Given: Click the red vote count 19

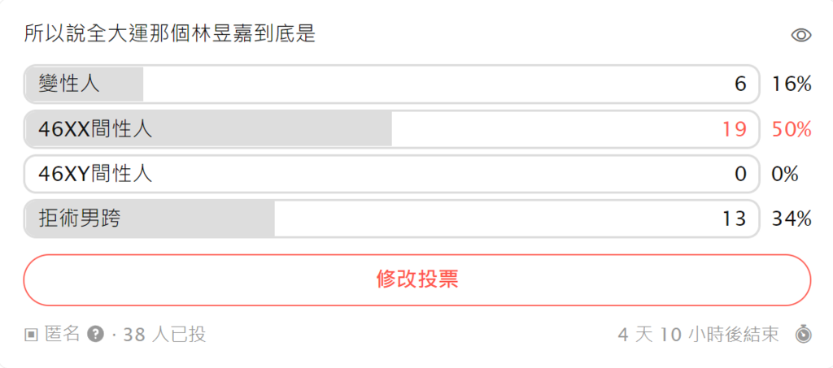Looking at the screenshot, I should tap(735, 129).
